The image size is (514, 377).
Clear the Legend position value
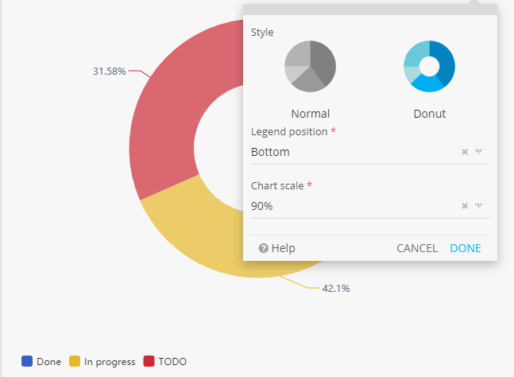[465, 152]
